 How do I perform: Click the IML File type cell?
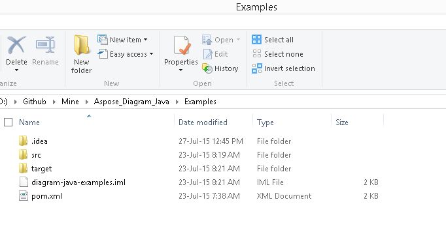point(270,182)
